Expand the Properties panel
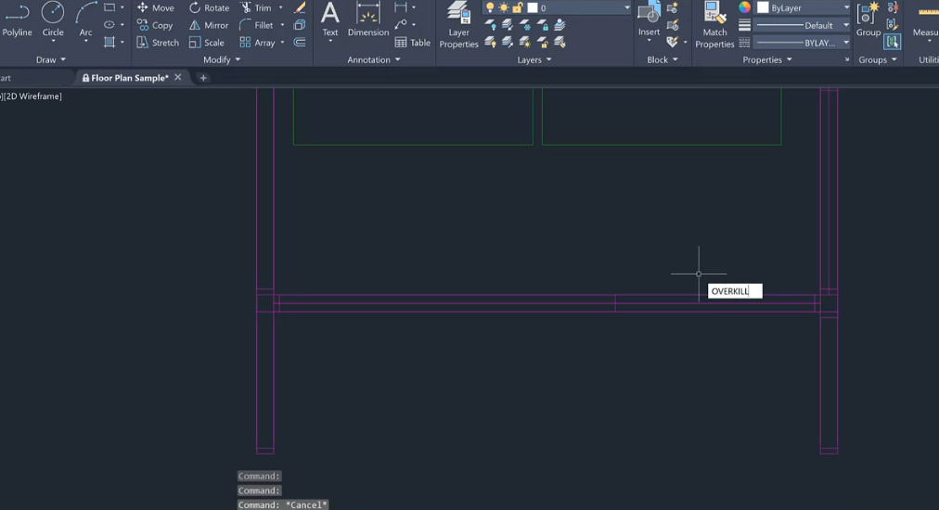The image size is (939, 510). coord(767,60)
